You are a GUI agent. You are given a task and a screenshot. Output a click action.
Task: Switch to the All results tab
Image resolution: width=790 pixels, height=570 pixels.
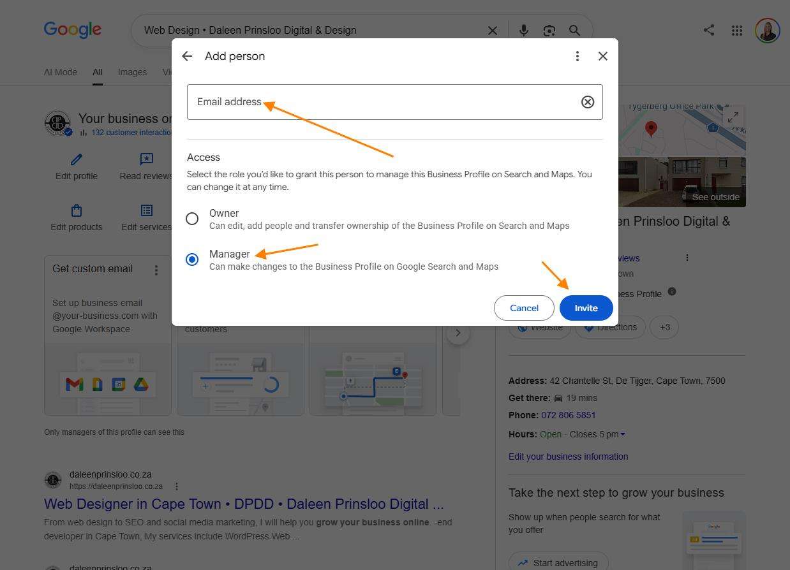point(97,72)
